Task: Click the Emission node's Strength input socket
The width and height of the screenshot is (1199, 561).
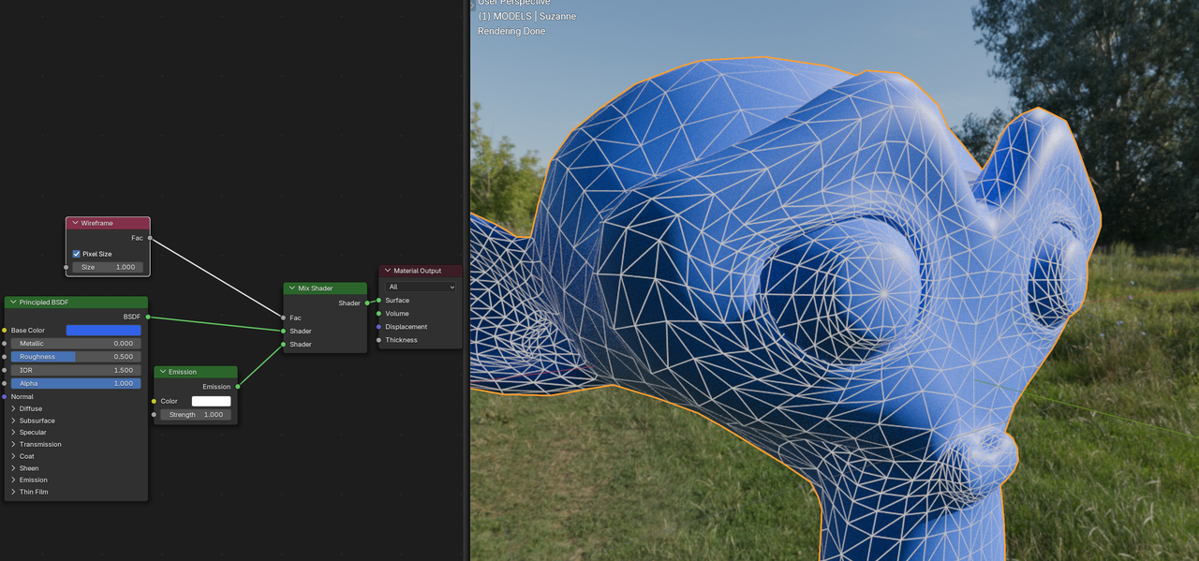Action: [154, 414]
